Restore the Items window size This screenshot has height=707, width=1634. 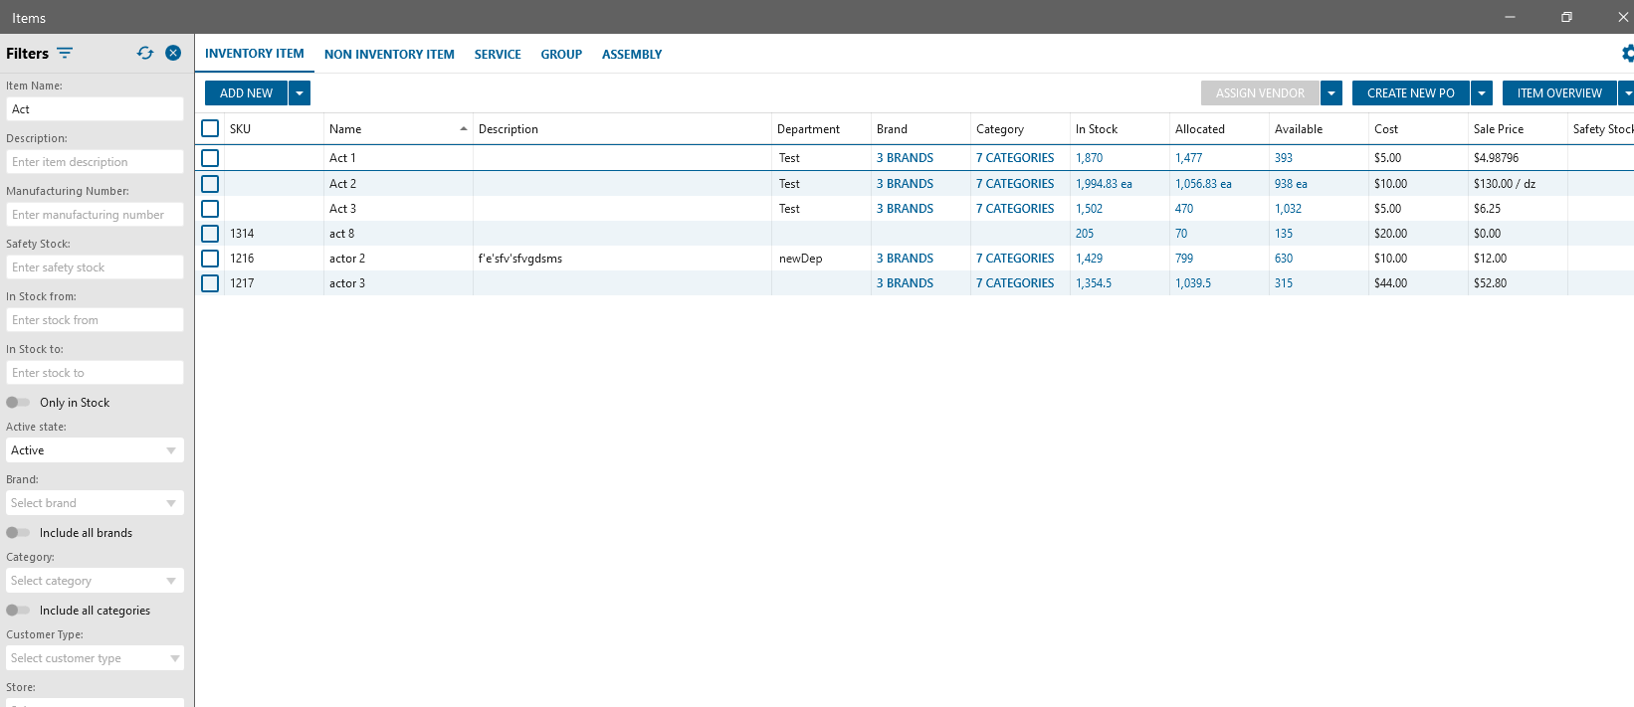click(x=1566, y=17)
